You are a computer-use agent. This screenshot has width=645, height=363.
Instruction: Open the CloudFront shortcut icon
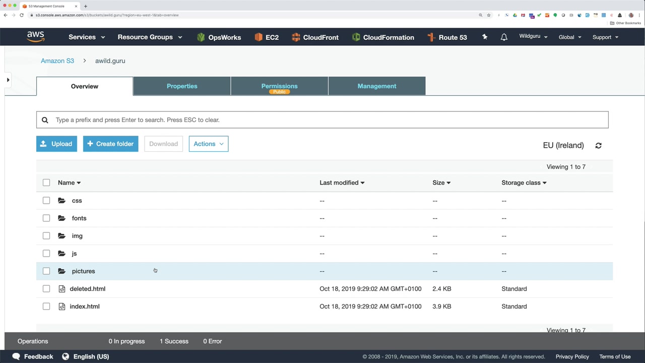(296, 37)
